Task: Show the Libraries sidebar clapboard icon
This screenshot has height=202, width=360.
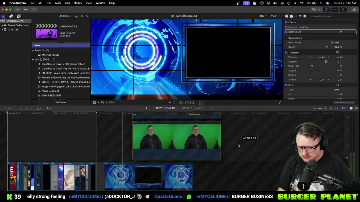Action: 3,16
